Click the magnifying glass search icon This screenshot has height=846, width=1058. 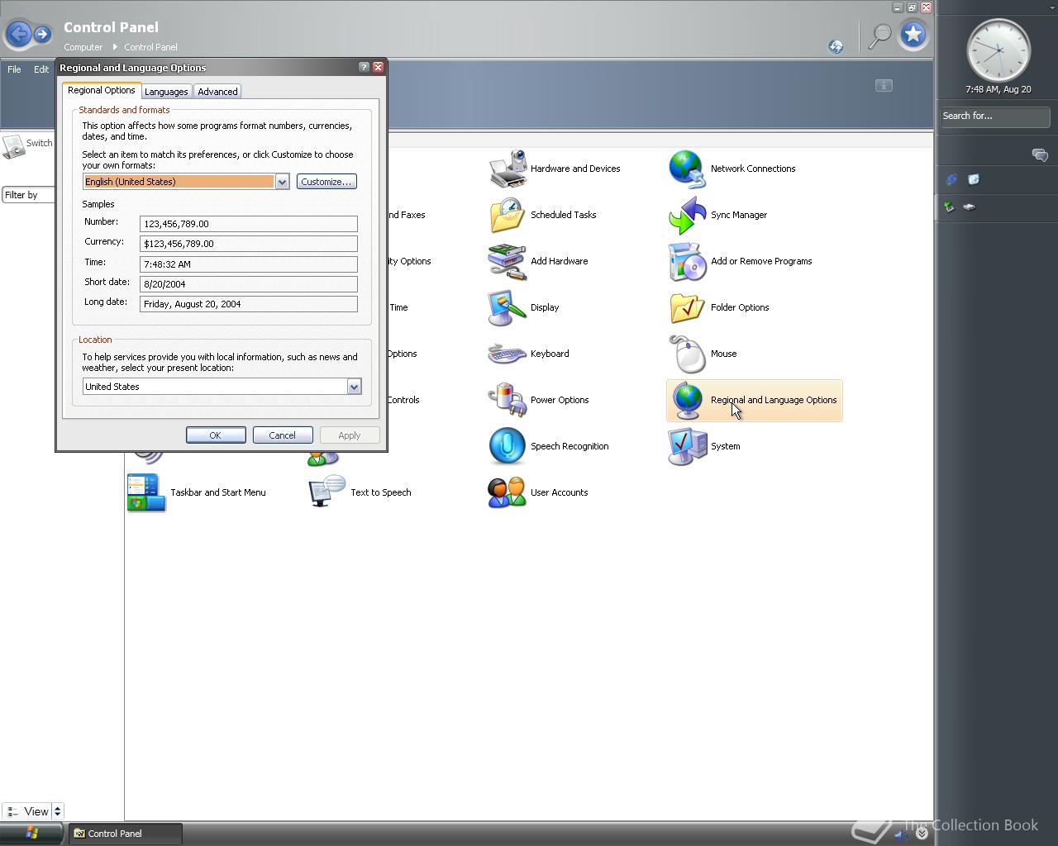(880, 36)
